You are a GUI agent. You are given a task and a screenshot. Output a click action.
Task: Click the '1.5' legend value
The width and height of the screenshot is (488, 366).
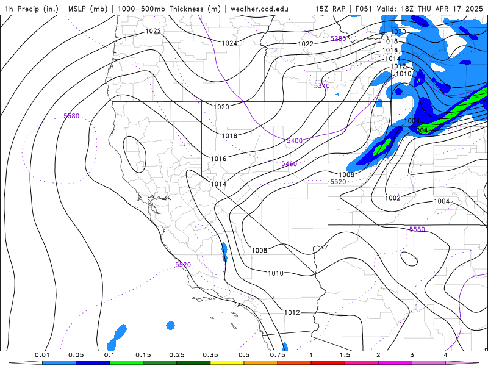pos(345,355)
